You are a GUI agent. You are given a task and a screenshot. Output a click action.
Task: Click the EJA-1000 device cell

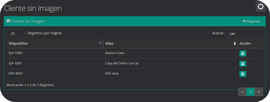point(16,53)
